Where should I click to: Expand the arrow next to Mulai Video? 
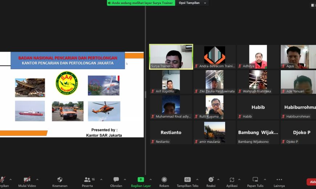coord(37,179)
